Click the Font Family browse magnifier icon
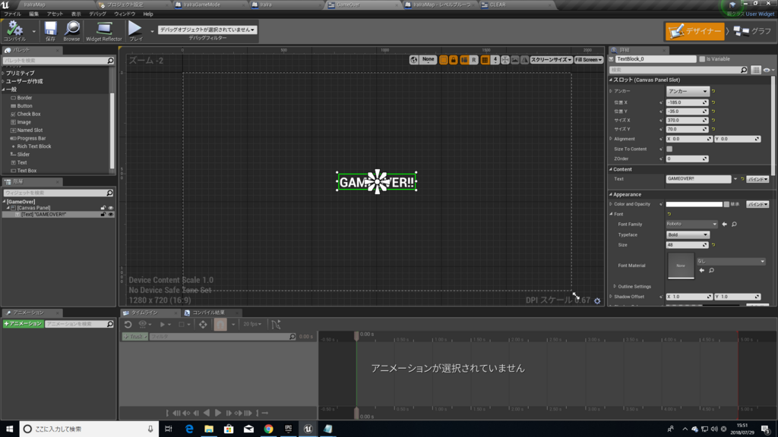 (735, 225)
